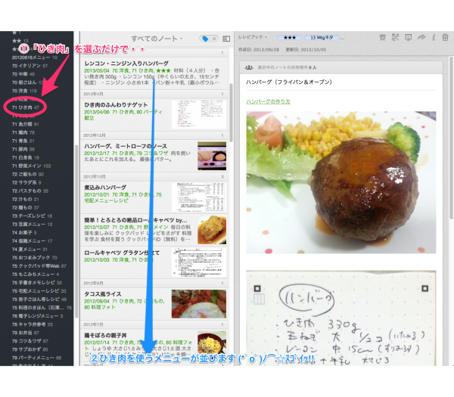The height and width of the screenshot is (397, 454).
Task: Click the shared people icon in the note banner
Action: [249, 67]
